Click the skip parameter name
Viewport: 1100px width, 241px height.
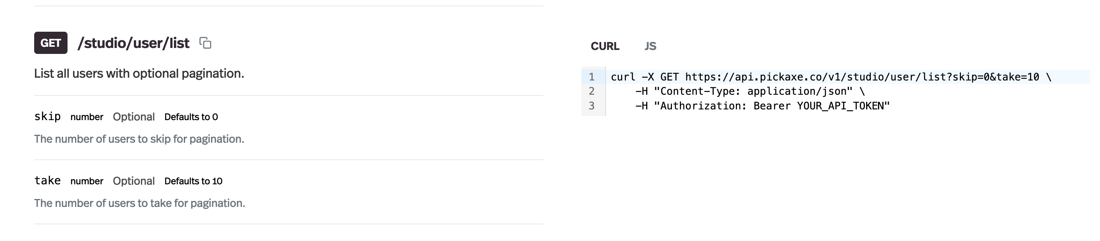(x=47, y=117)
